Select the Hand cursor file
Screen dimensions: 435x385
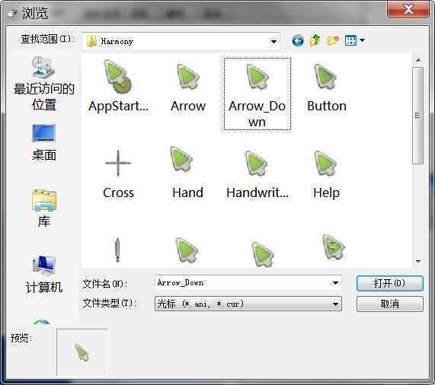tap(187, 173)
